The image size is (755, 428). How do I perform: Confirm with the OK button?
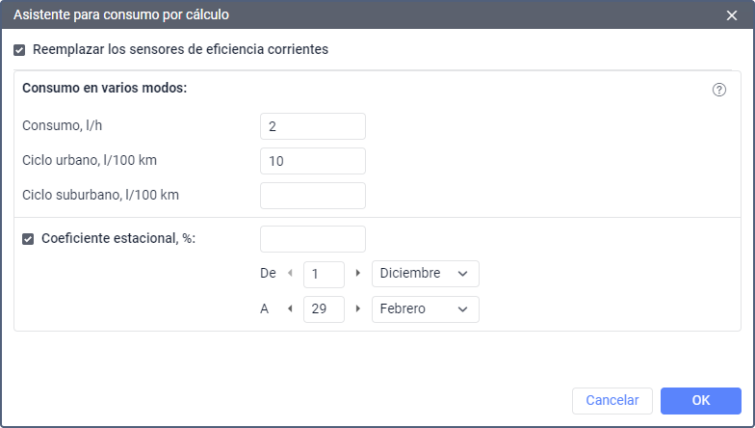coord(700,401)
